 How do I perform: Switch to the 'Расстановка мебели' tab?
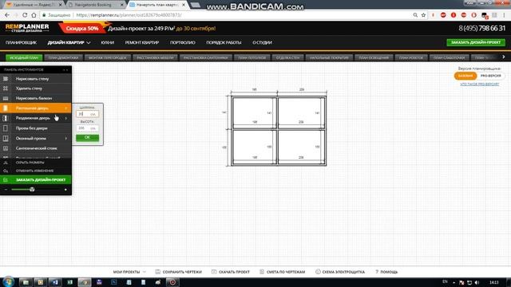click(155, 57)
